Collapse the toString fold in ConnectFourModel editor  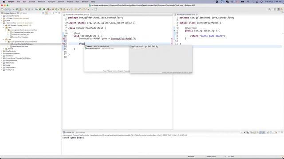tap(178, 28)
